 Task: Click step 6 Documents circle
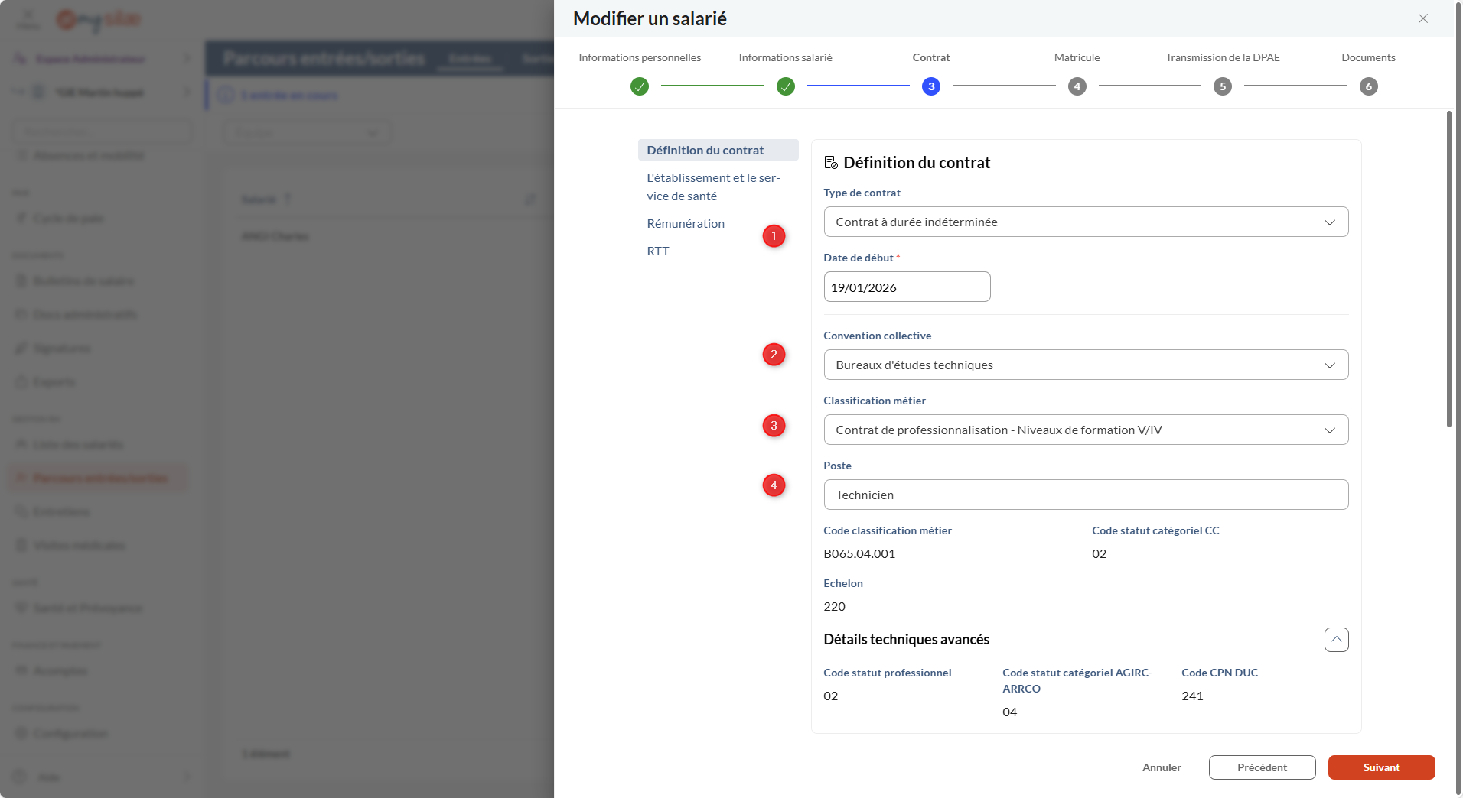coord(1368,86)
